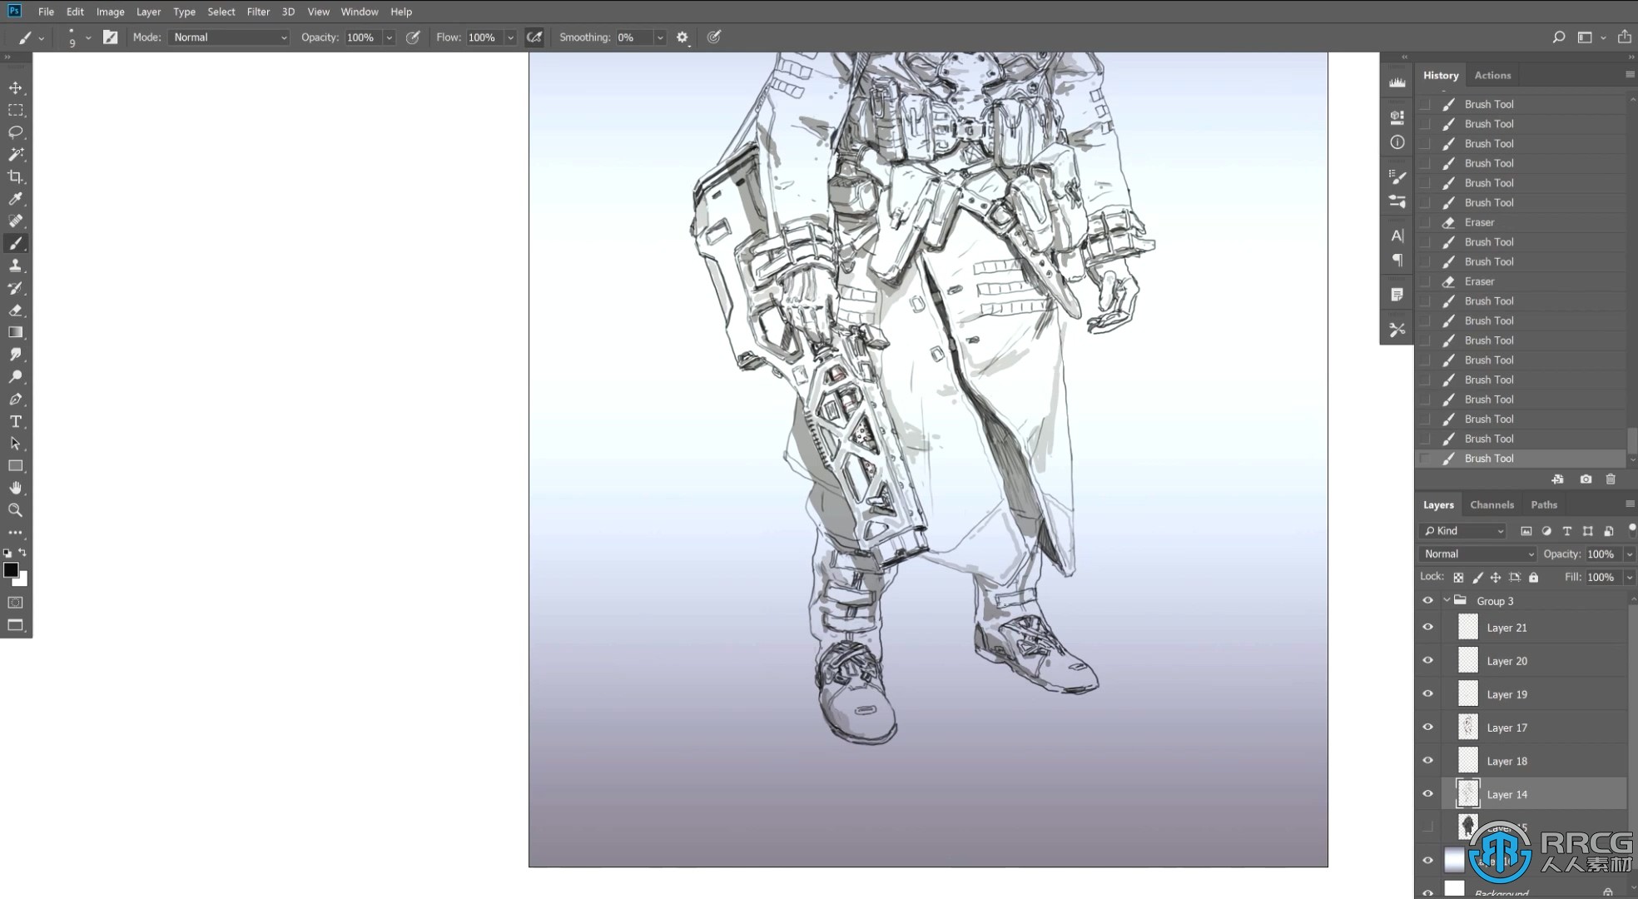Open layer Fill dropdown arrow
Screen dimensions: 1638x899
1630,577
